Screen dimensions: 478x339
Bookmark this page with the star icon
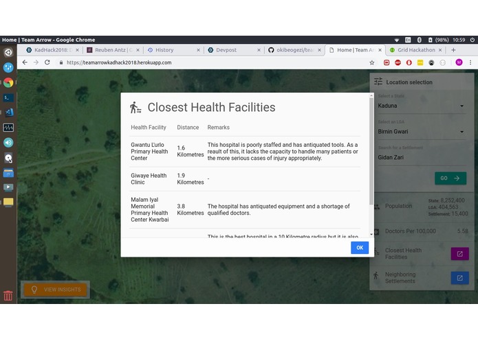click(x=371, y=62)
